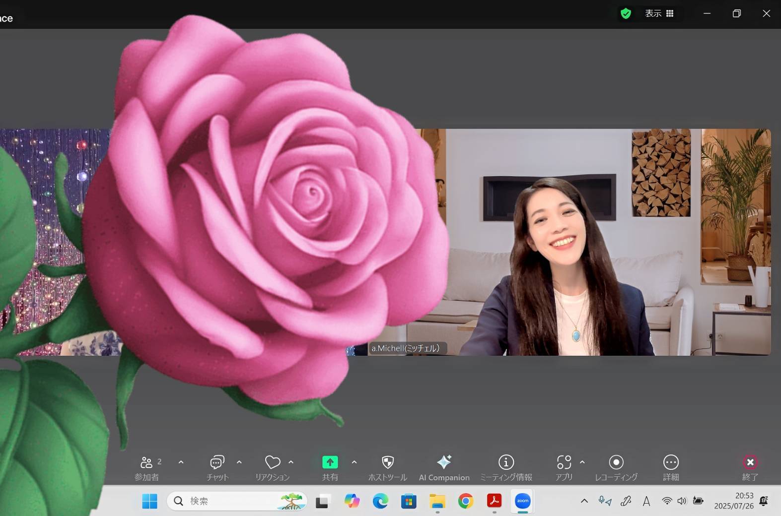Restore down the Zoom window
This screenshot has height=516, width=781.
click(737, 13)
